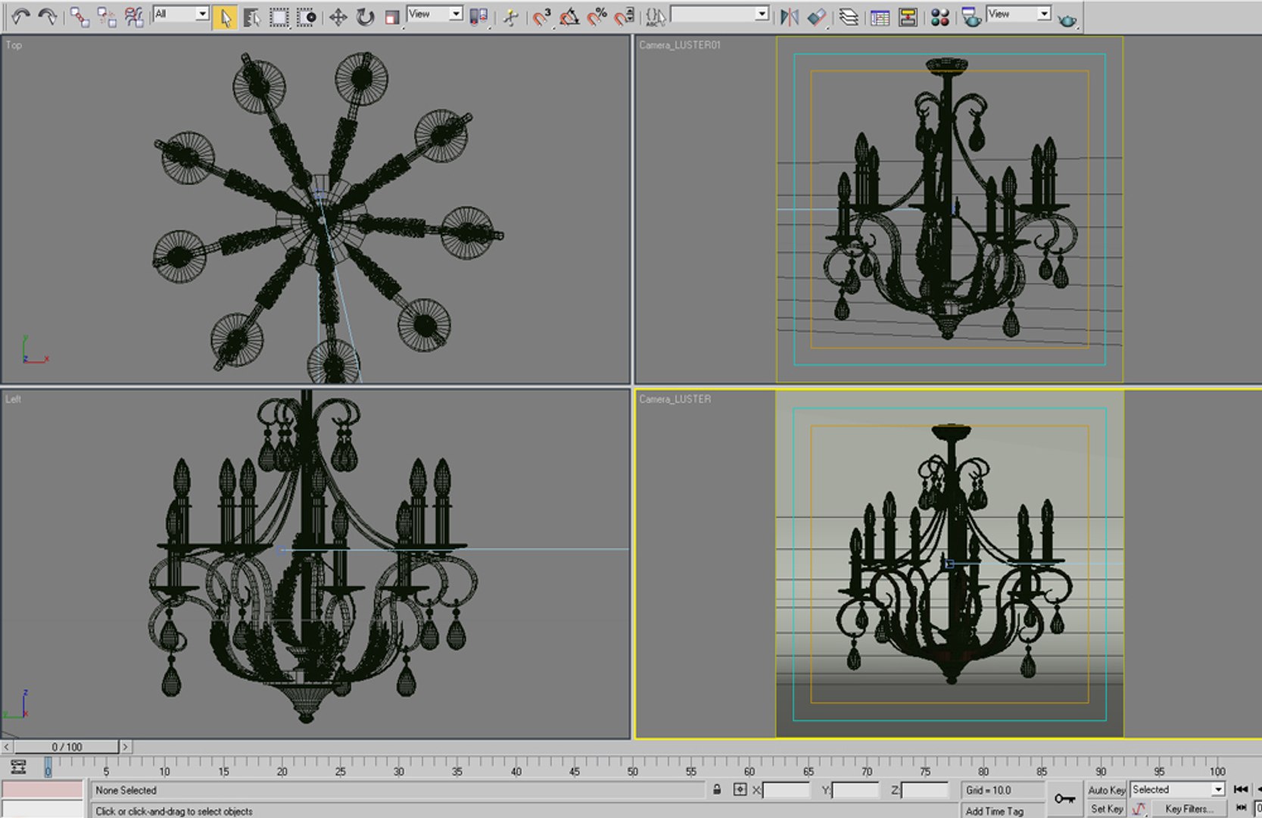
Task: Toggle the 3D Snaps magnet
Action: (541, 17)
